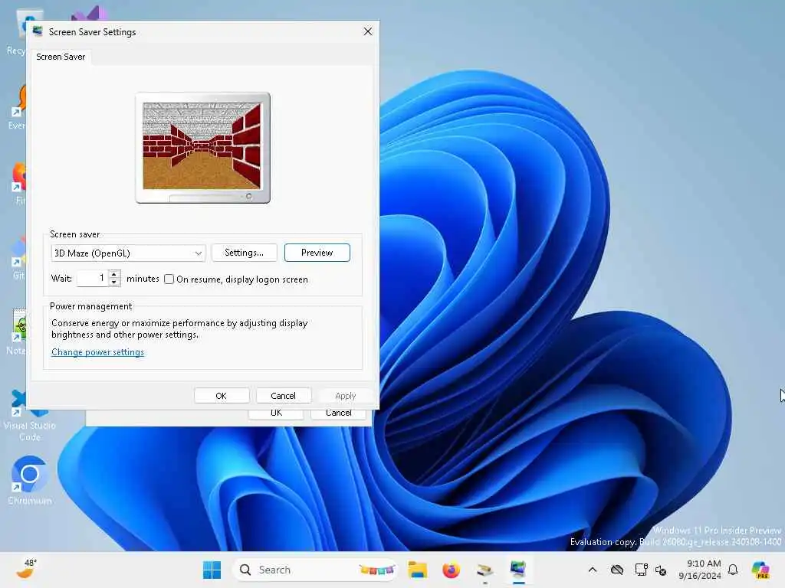Select the Git desktop shortcut
This screenshot has width=785, height=588.
coord(18,257)
